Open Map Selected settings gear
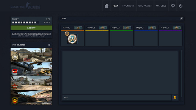Screen dimensions: 196x110 [x=49, y=45]
